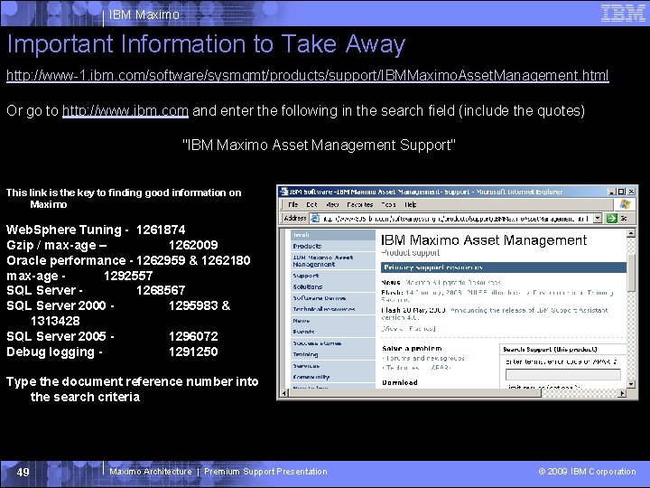Minimize the Internet Explorer window
The height and width of the screenshot is (488, 650).
(x=612, y=192)
